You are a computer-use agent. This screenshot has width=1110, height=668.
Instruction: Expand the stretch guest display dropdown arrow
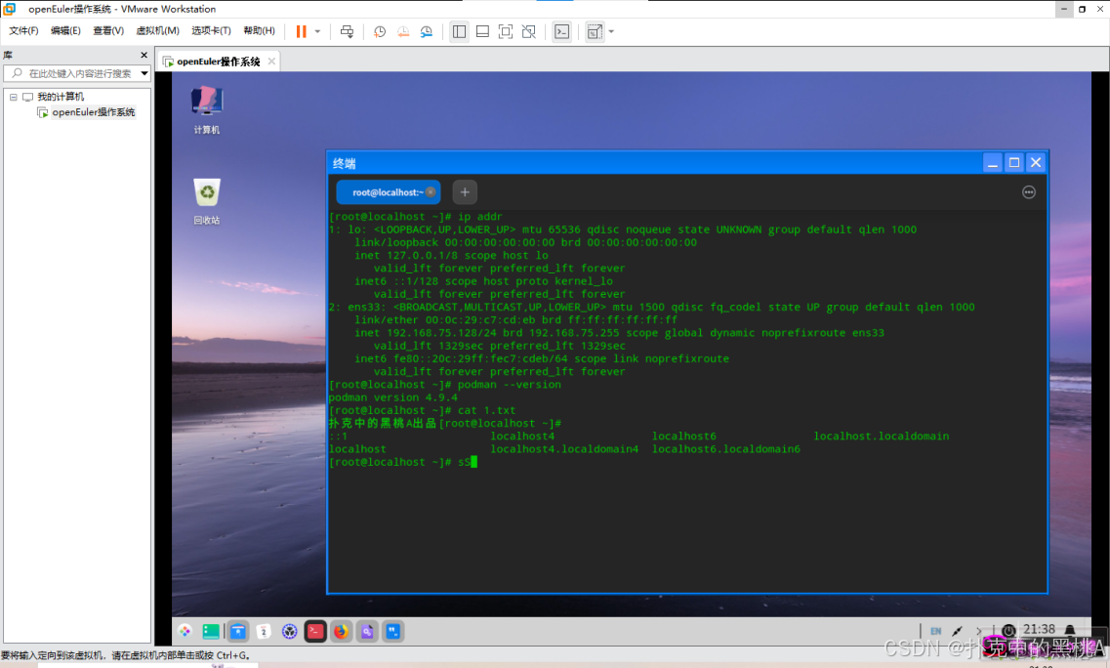click(x=611, y=31)
